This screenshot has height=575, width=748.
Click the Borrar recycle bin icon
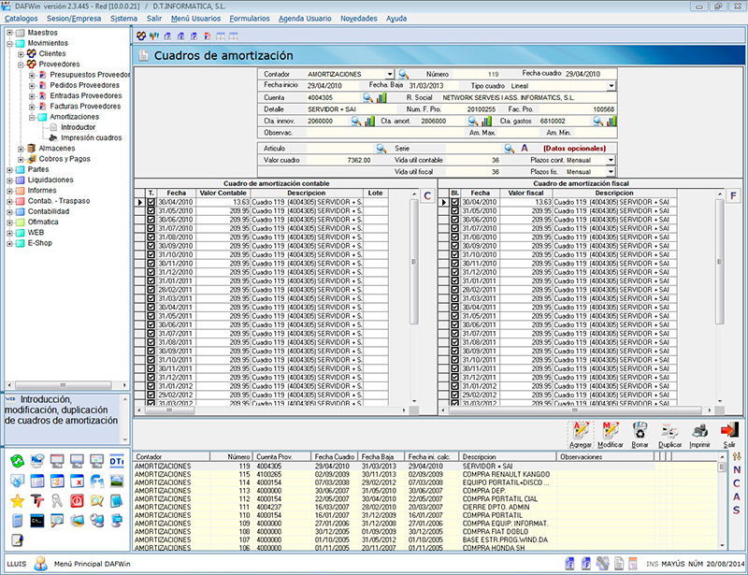[x=640, y=430]
